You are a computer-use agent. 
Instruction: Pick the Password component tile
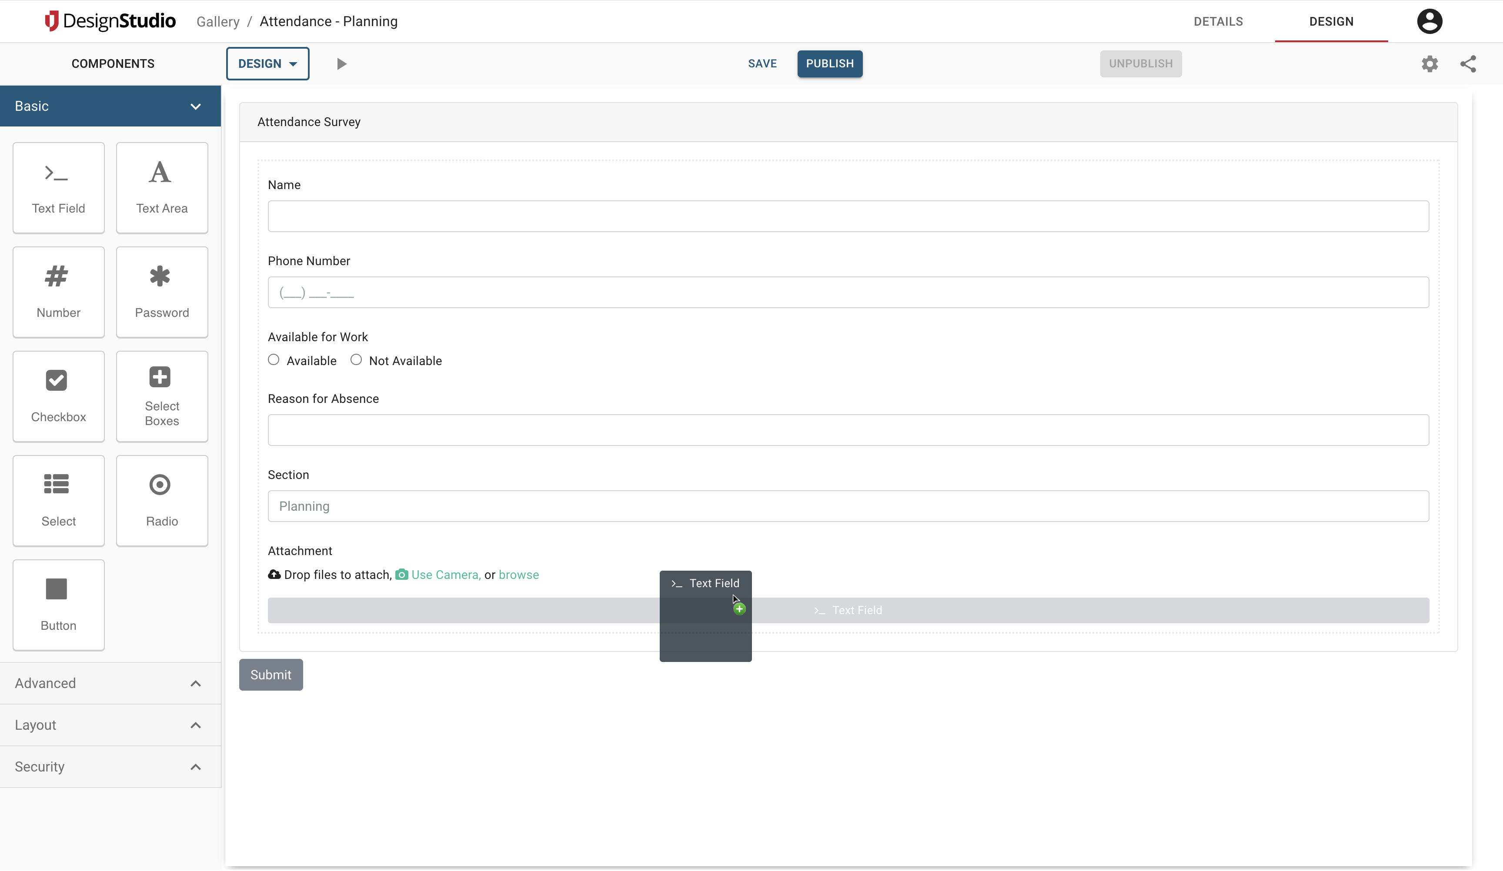coord(162,292)
